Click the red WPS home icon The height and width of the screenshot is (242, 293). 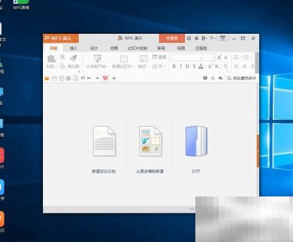click(x=105, y=78)
